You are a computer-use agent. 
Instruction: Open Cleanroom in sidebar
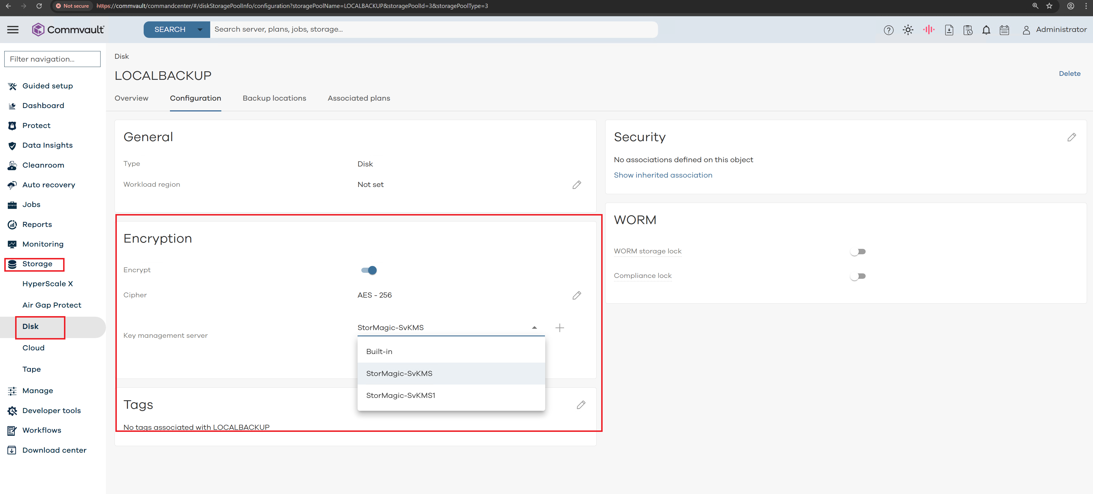coord(43,165)
